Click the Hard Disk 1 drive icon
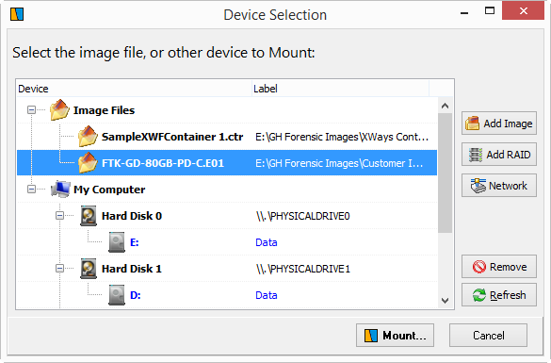The height and width of the screenshot is (363, 551). [x=89, y=269]
